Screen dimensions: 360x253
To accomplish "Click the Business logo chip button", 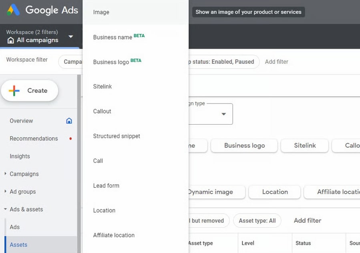I will point(244,146).
